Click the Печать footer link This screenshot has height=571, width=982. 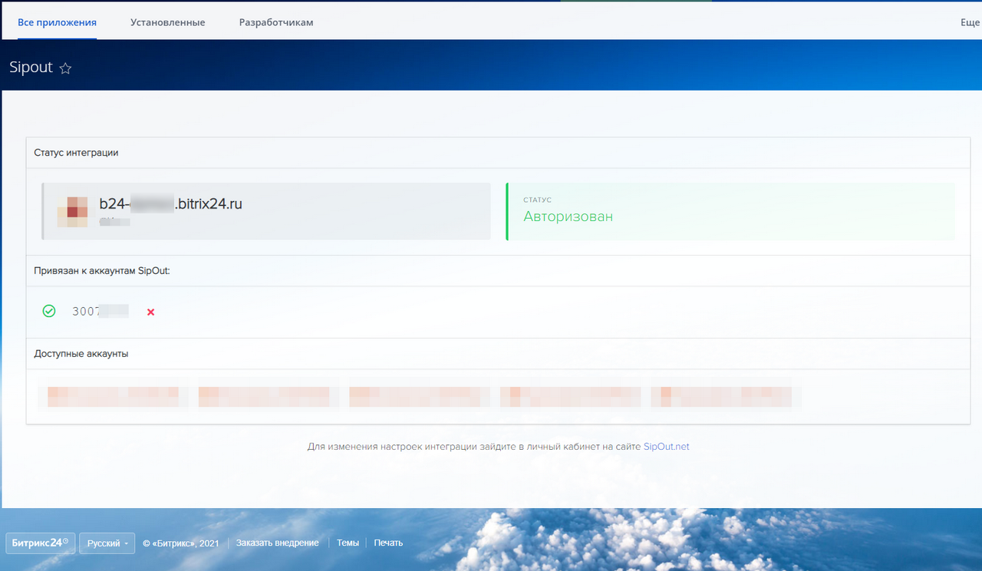(x=388, y=543)
